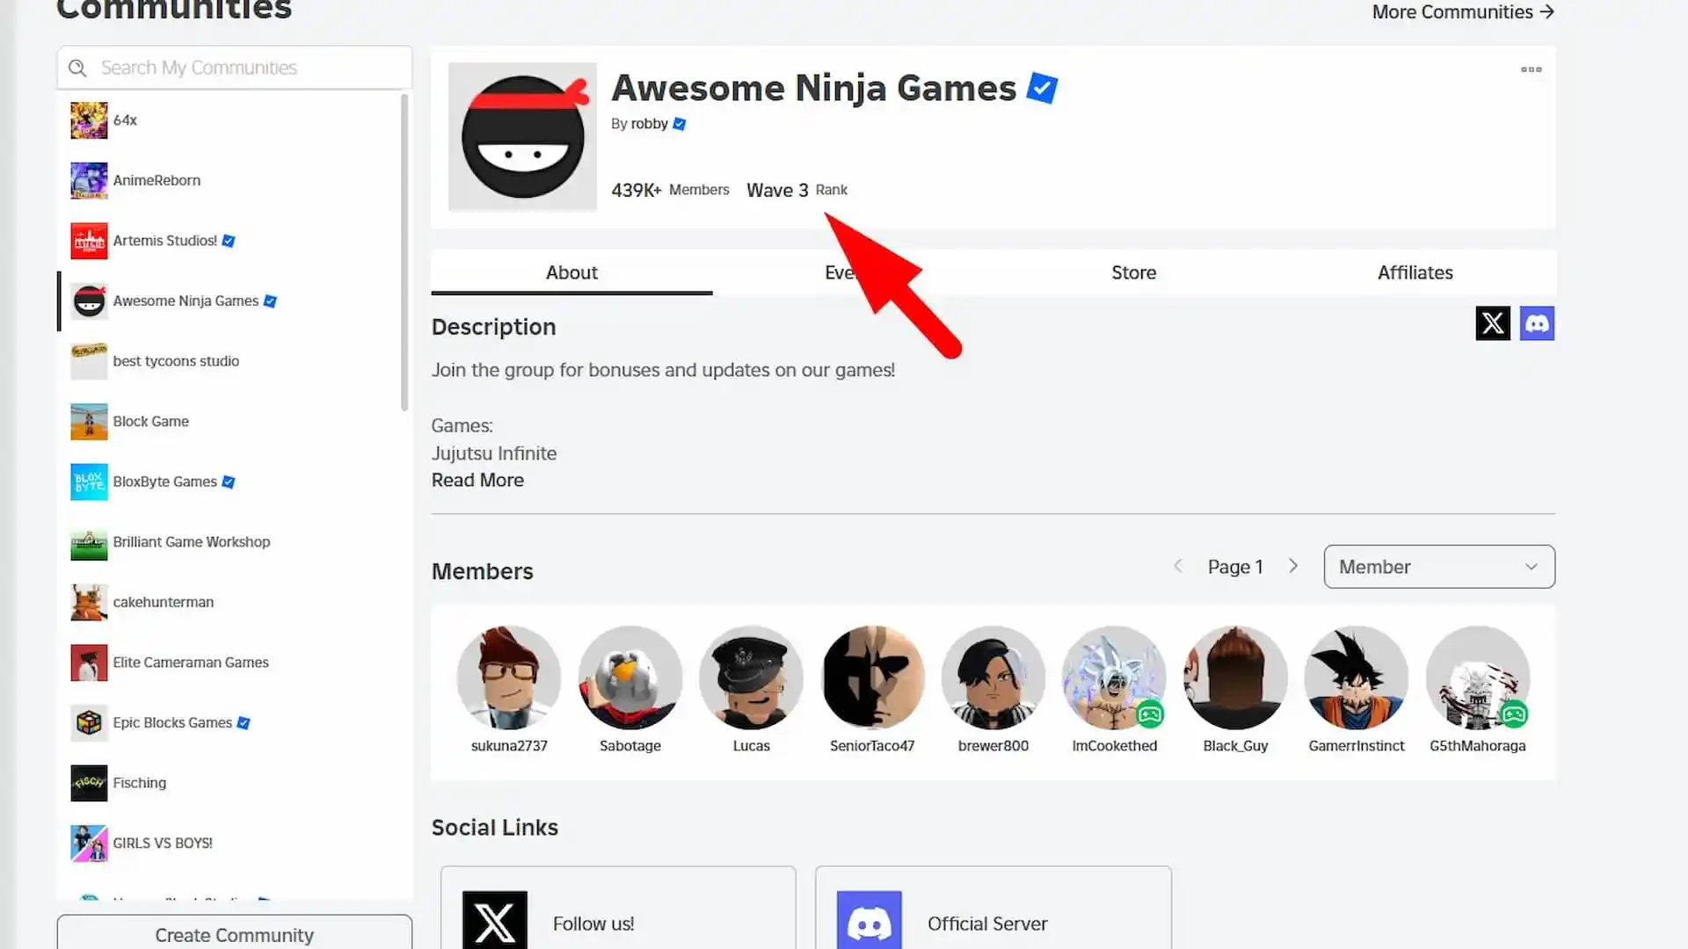Toggle the Affiliates tab

coord(1415,272)
